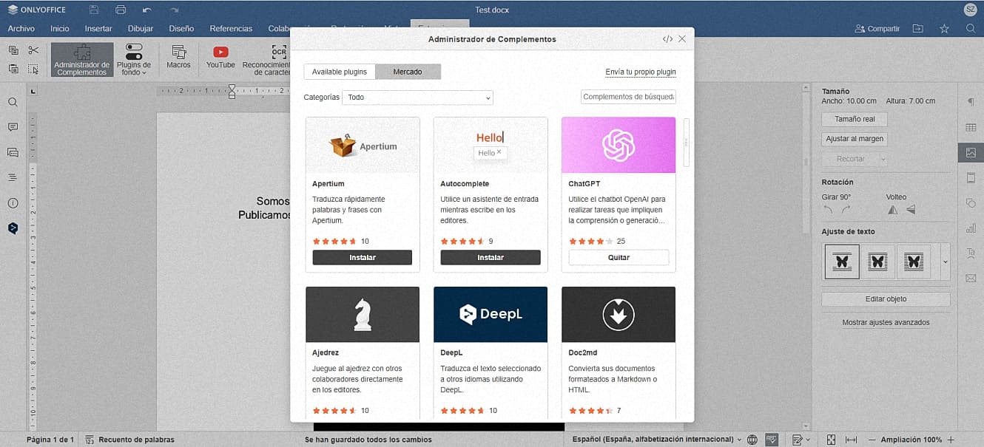Expand the text wrapping styles list
The width and height of the screenshot is (984, 447).
click(945, 262)
